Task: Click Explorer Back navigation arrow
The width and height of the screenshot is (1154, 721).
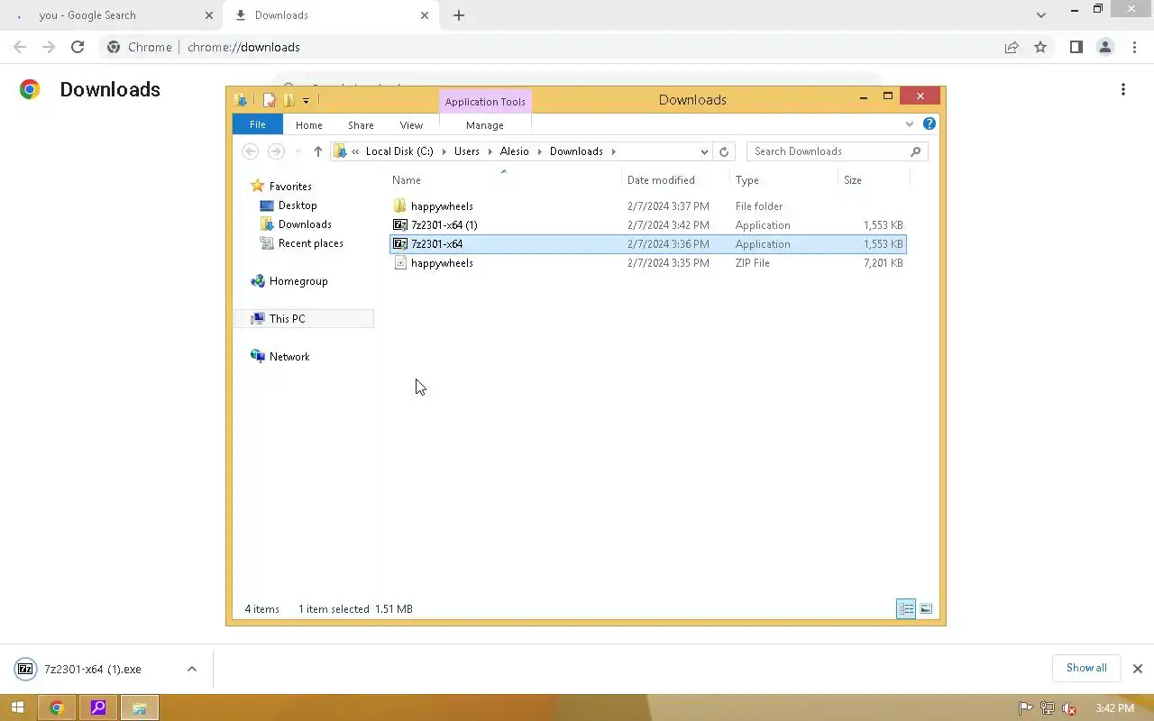Action: 251,151
